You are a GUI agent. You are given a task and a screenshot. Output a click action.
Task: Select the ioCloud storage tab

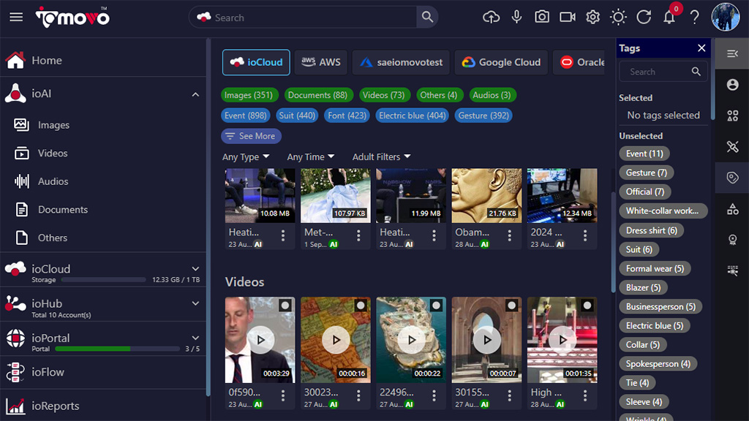point(256,63)
